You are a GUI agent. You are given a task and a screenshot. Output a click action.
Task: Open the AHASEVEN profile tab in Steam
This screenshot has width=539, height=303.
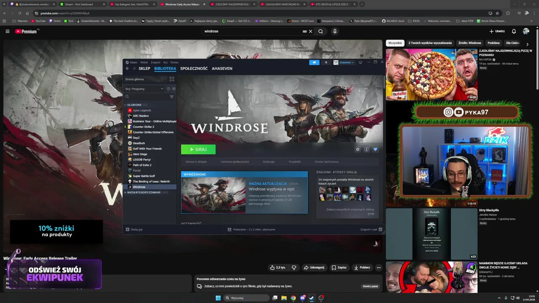[222, 69]
